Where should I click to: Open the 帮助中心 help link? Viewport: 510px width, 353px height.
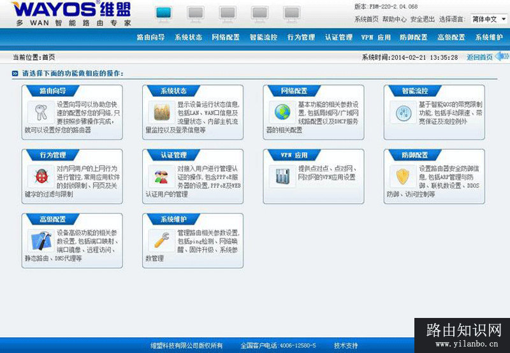394,19
